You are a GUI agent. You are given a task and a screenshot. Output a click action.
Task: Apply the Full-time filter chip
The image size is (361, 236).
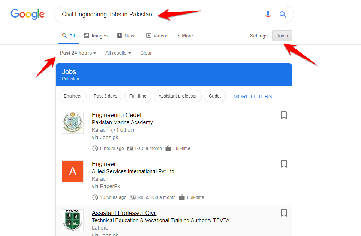pos(138,96)
